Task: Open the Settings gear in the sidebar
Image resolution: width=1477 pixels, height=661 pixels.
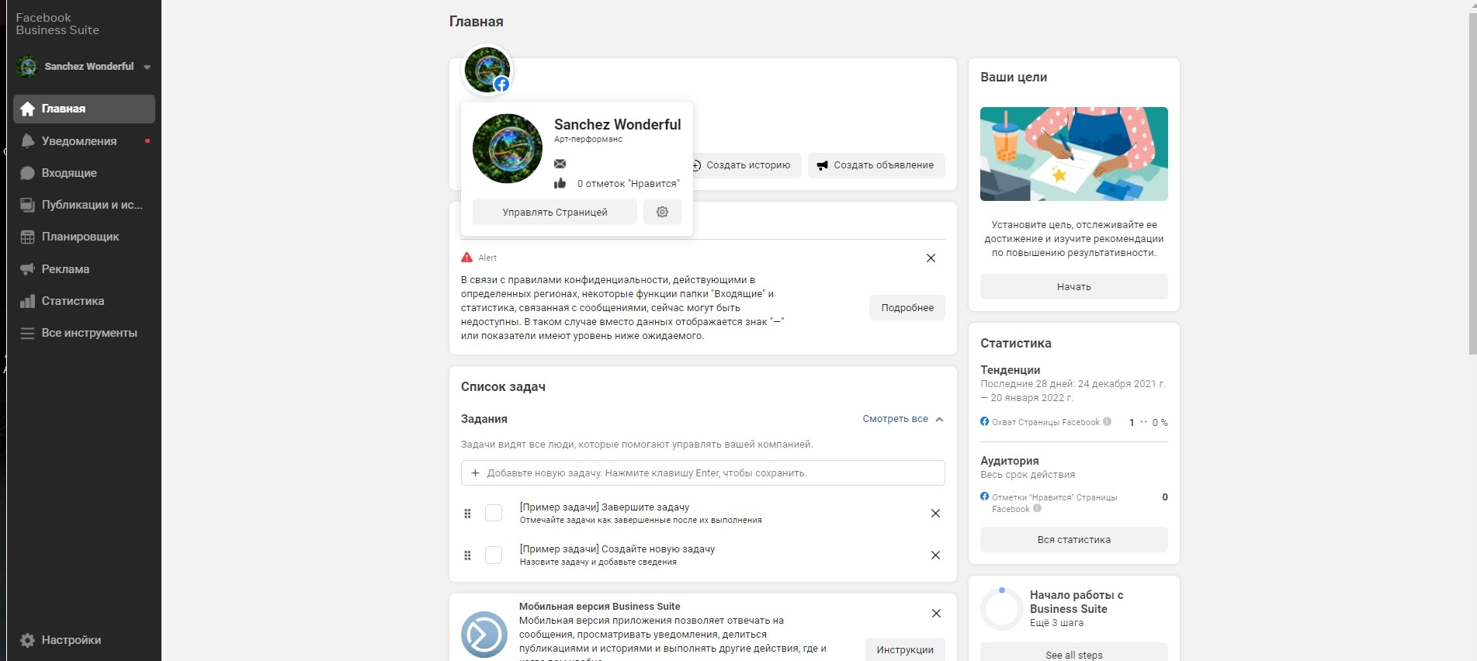Action: tap(28, 640)
